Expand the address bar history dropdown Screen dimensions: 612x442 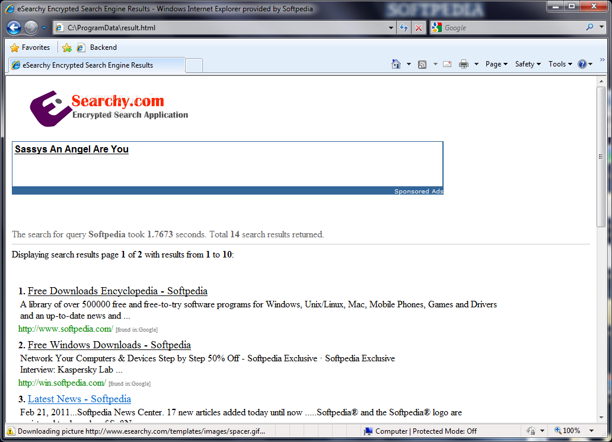(391, 28)
